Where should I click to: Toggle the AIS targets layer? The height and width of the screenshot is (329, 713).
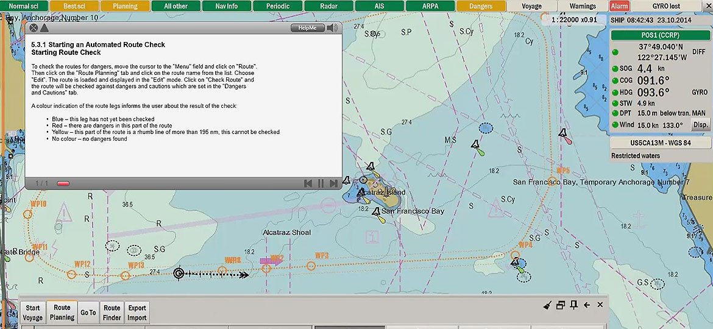378,6
